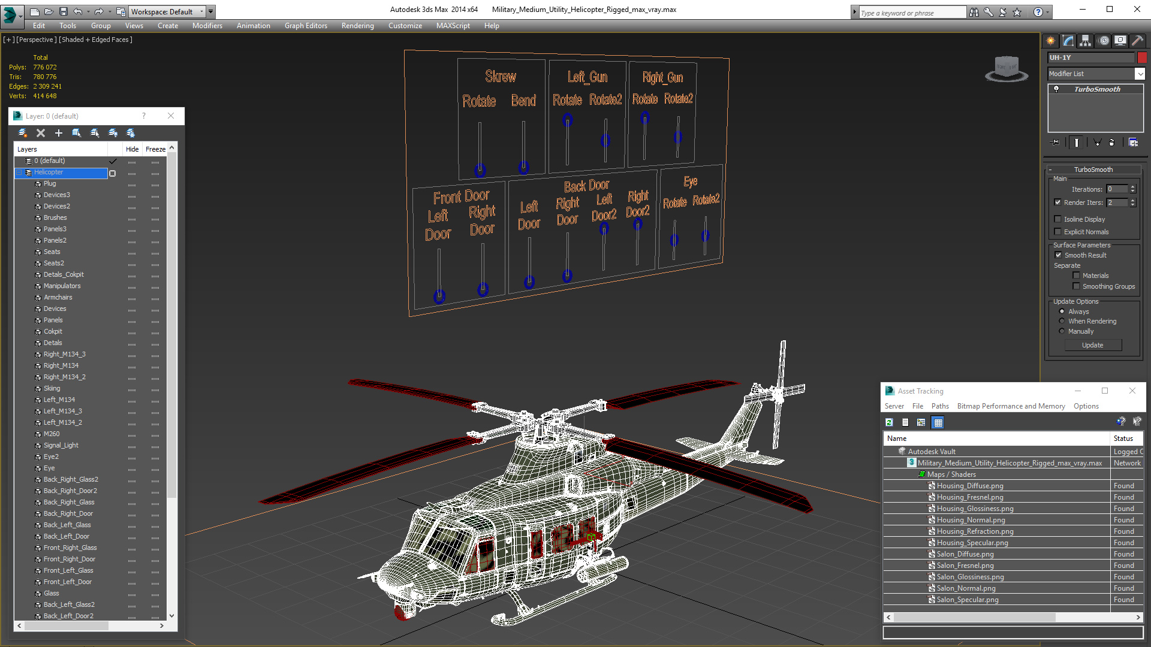Open the Utilities hammer tab
This screenshot has width=1151, height=647.
(1137, 41)
